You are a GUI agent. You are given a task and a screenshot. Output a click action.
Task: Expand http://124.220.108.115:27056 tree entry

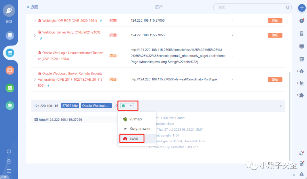coord(36,120)
